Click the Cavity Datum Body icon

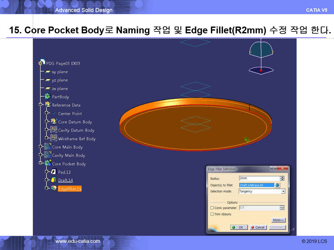coord(54,130)
